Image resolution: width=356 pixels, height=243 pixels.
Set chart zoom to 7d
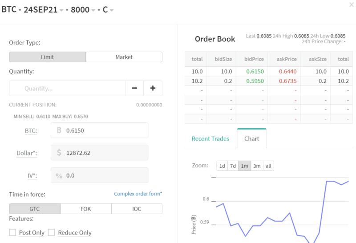click(x=233, y=166)
